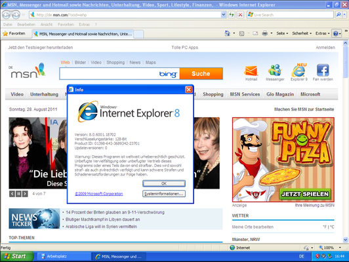Click the Print toolbar icon
Image resolution: width=349 pixels, height=262 pixels.
coord(265,33)
